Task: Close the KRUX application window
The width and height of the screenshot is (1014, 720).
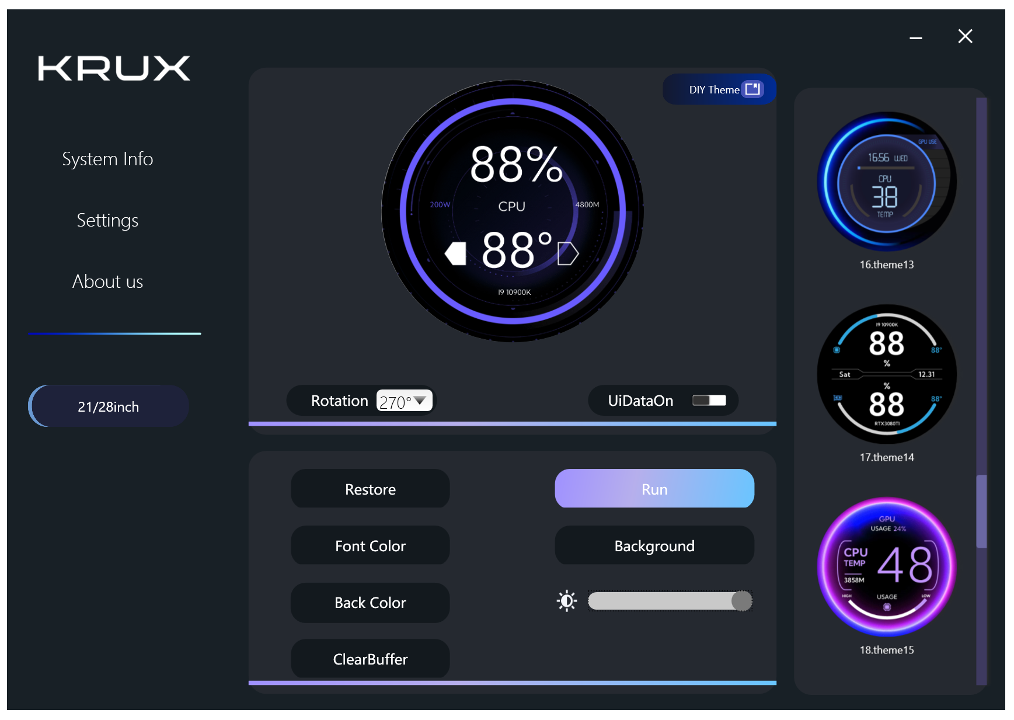Action: [x=965, y=37]
